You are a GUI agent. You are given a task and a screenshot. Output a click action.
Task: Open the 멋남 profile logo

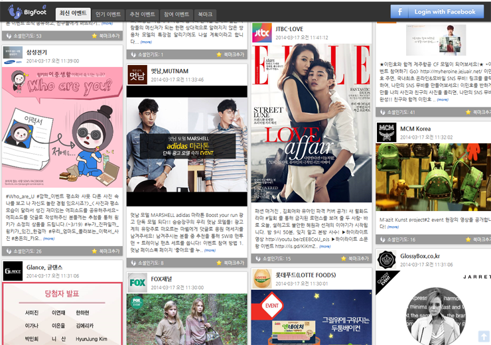[x=137, y=74]
